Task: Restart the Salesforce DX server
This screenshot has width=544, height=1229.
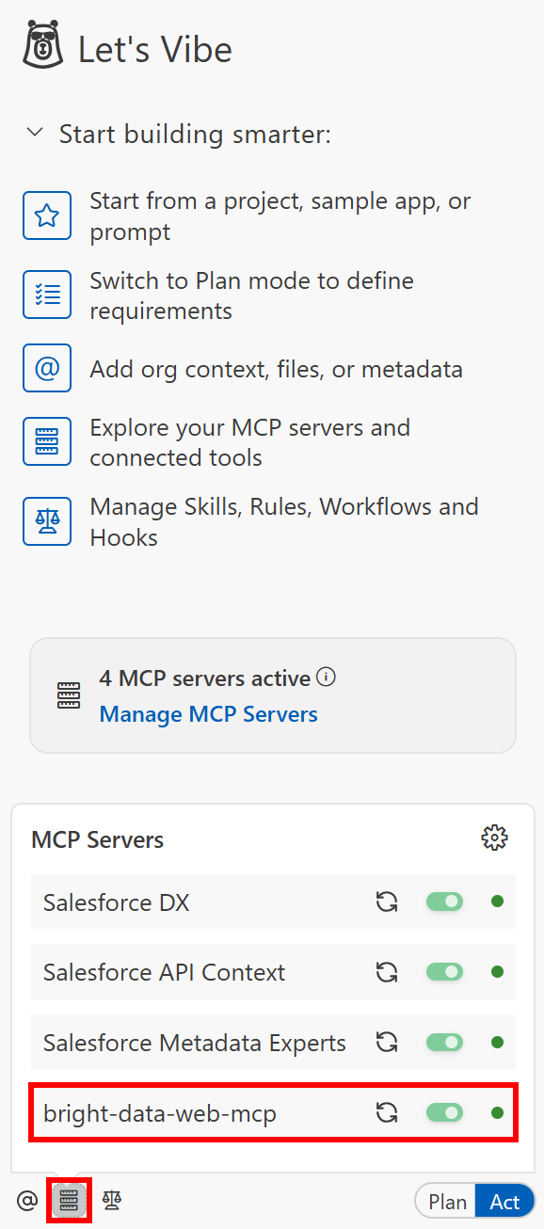Action: pos(386,902)
